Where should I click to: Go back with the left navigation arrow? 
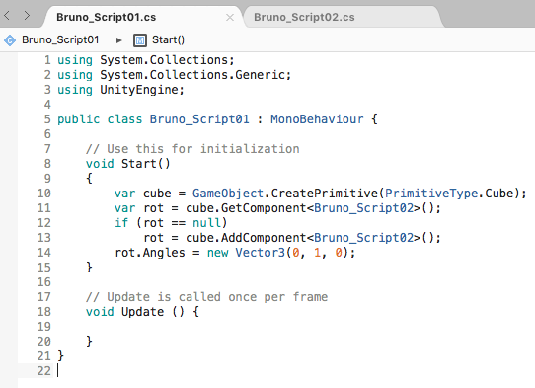click(x=7, y=16)
